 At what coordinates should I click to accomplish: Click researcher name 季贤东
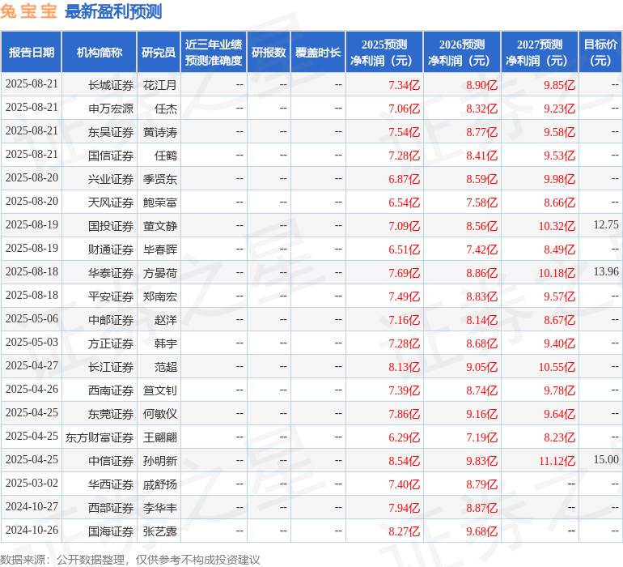(x=159, y=179)
